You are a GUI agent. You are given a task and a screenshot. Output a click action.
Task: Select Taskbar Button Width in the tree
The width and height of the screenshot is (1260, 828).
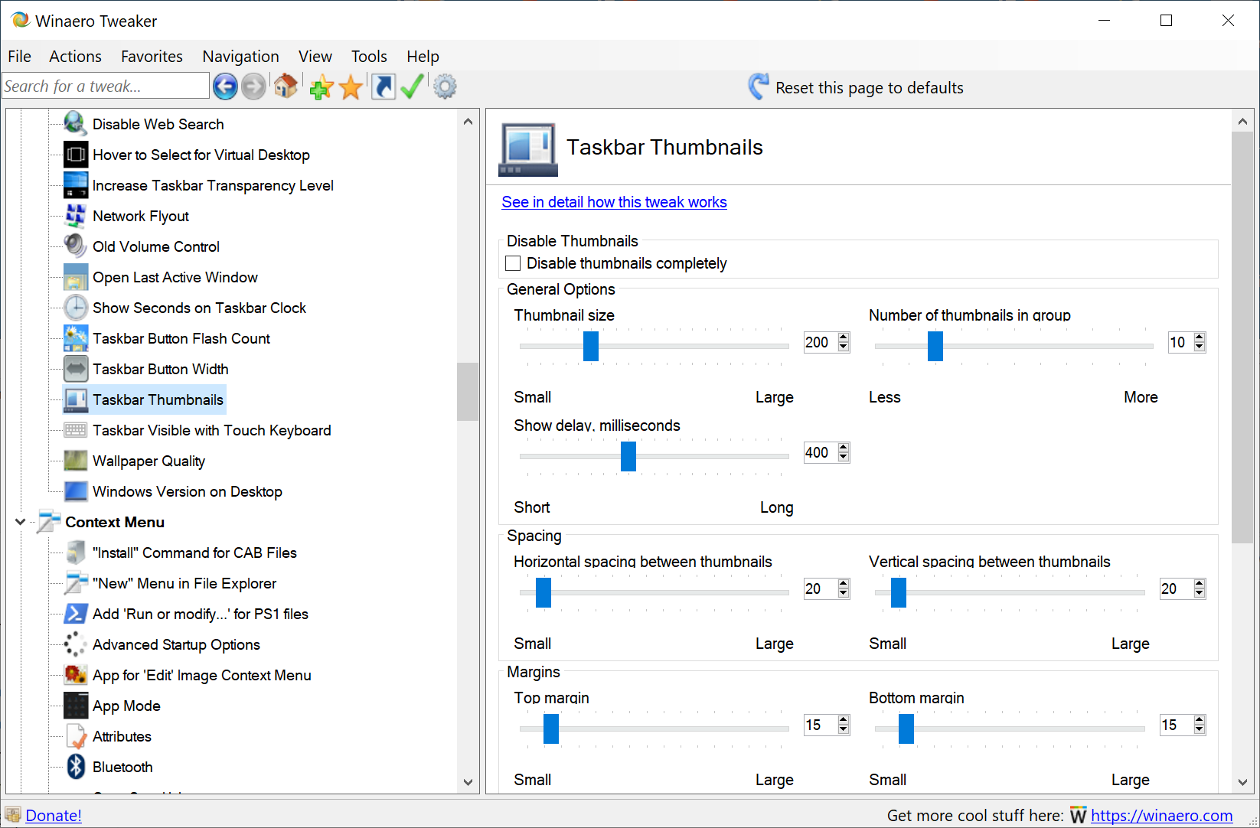pos(160,369)
